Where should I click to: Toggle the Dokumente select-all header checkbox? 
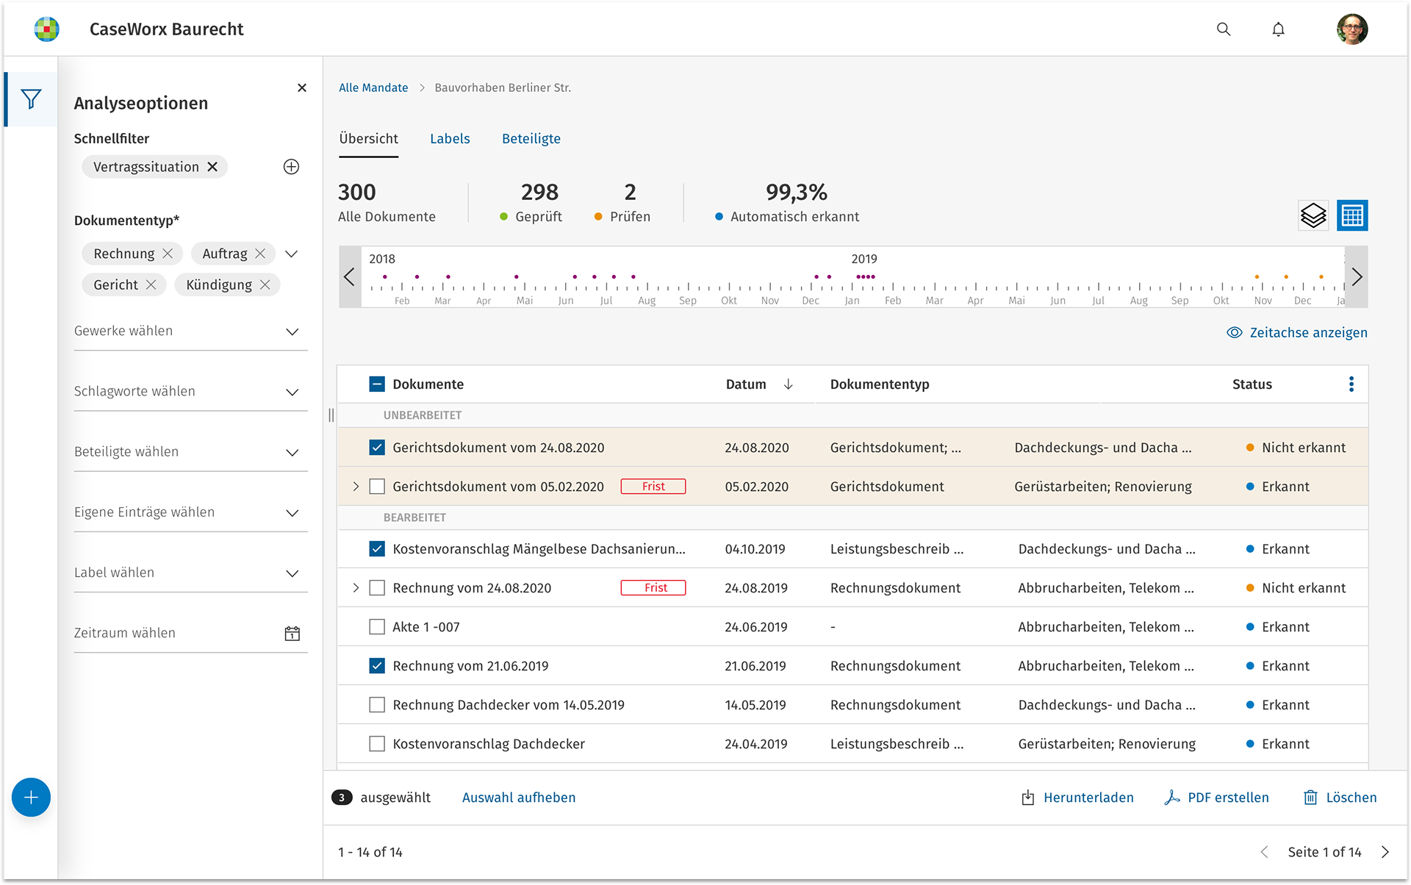click(x=377, y=384)
